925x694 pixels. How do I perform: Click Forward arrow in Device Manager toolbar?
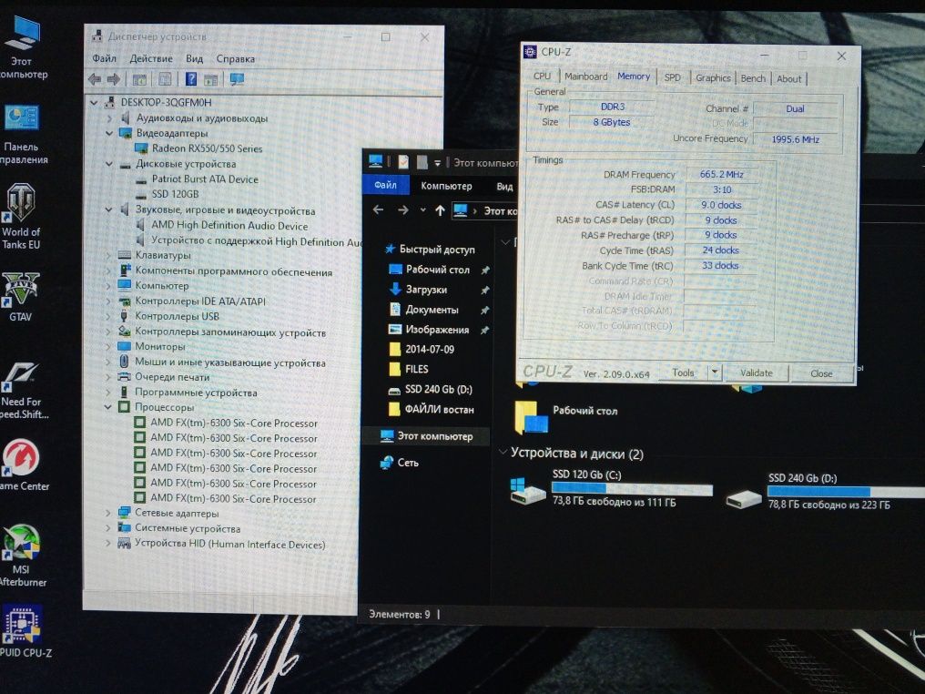click(113, 79)
